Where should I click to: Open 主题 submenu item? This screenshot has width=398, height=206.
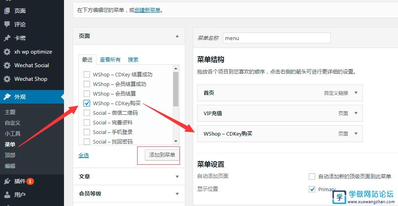tap(10, 112)
